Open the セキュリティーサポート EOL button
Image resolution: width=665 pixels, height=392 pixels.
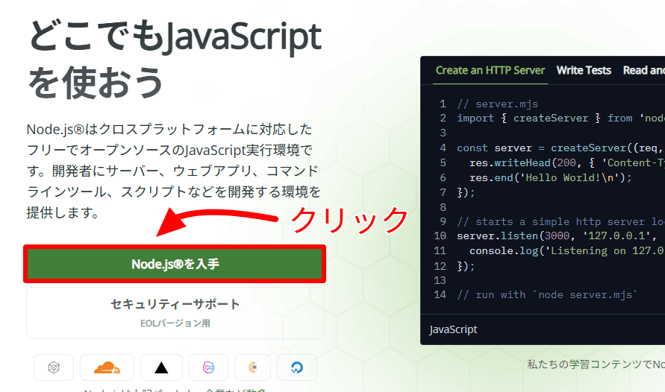[175, 312]
